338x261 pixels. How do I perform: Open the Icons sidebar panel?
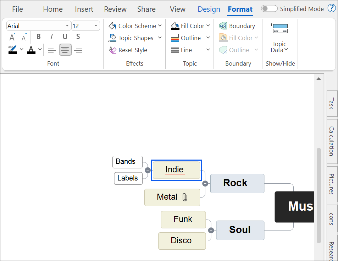pos(332,219)
